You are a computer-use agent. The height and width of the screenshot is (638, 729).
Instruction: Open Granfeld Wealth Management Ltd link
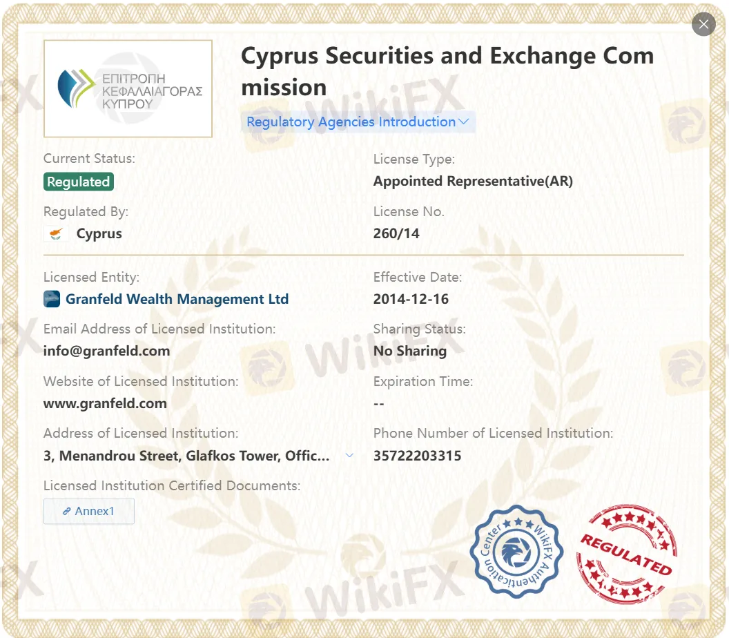coord(177,299)
